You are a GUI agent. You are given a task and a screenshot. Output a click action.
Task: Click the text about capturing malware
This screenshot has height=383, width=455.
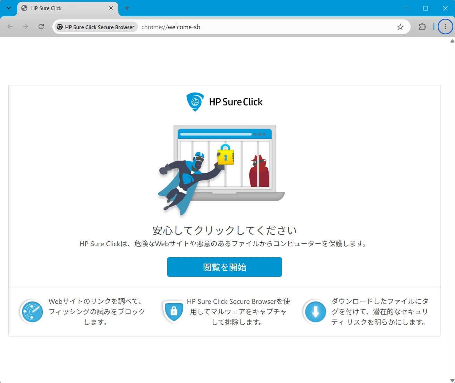pos(238,311)
